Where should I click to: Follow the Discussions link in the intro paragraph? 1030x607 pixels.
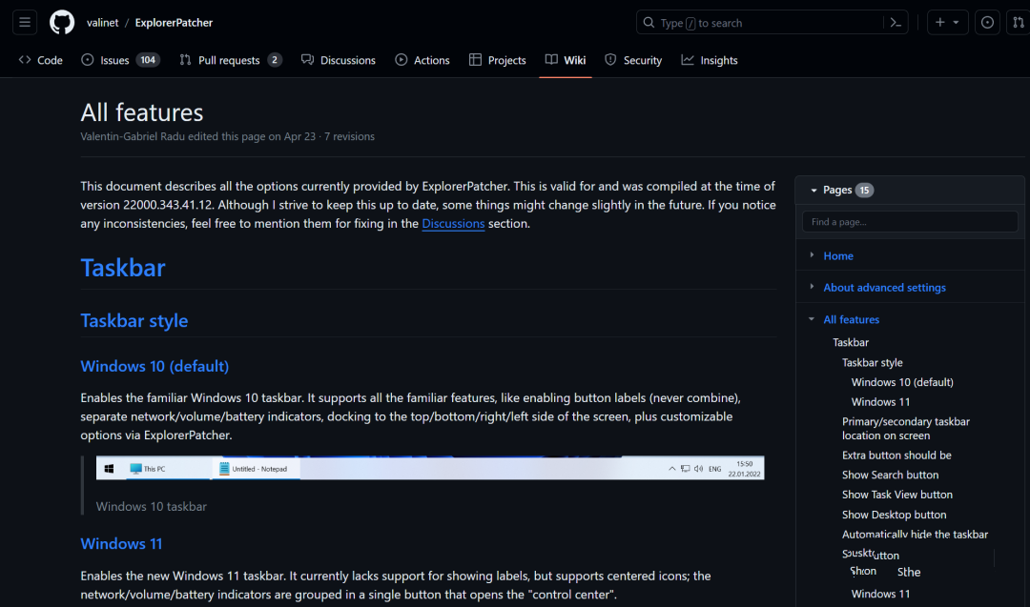click(453, 224)
